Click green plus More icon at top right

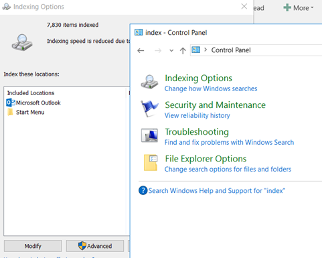tap(287, 7)
